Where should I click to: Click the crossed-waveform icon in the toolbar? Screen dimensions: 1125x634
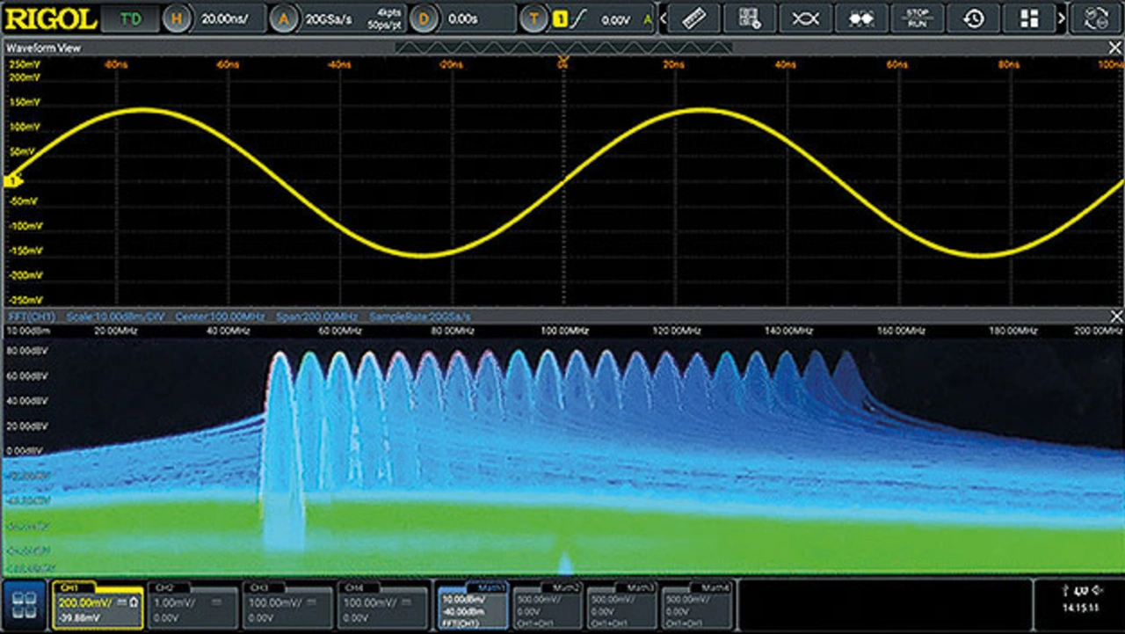pos(805,18)
